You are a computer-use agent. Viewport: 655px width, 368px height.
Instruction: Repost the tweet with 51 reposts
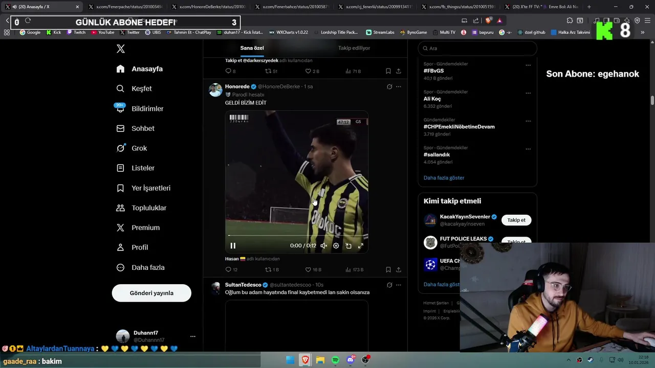click(x=271, y=71)
